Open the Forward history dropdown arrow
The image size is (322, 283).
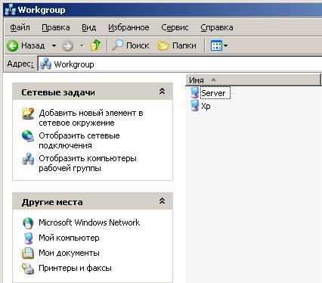click(82, 46)
